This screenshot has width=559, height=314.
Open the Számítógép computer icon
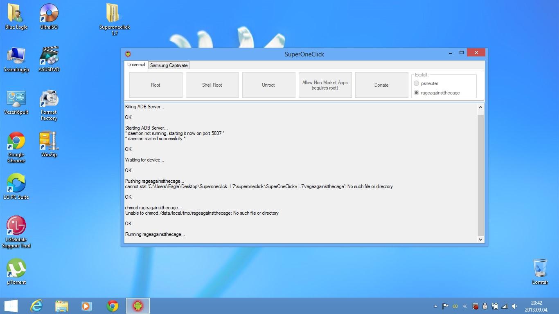(x=16, y=59)
